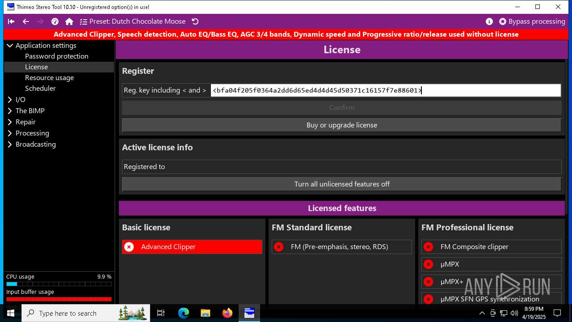Select the µMPX+ feature row
This screenshot has width=572, height=322.
pos(492,282)
